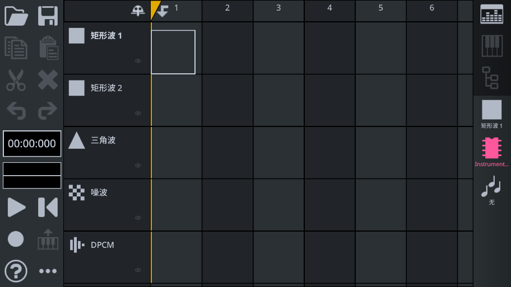Click the snap icon in the timeline header
This screenshot has width=511, height=287.
[138, 10]
